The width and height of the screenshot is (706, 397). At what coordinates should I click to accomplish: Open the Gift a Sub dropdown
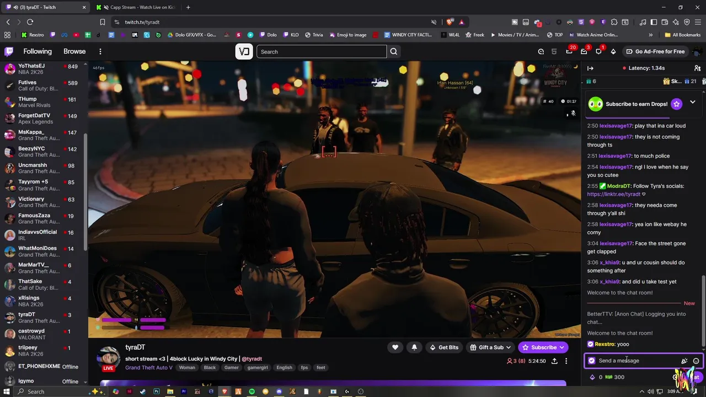pos(491,347)
